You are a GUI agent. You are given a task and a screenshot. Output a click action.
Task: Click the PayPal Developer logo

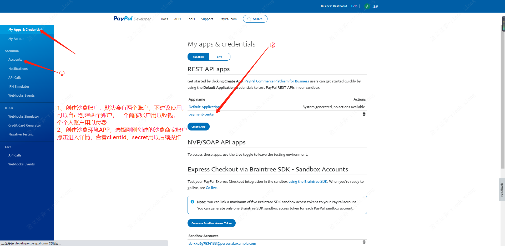132,19
